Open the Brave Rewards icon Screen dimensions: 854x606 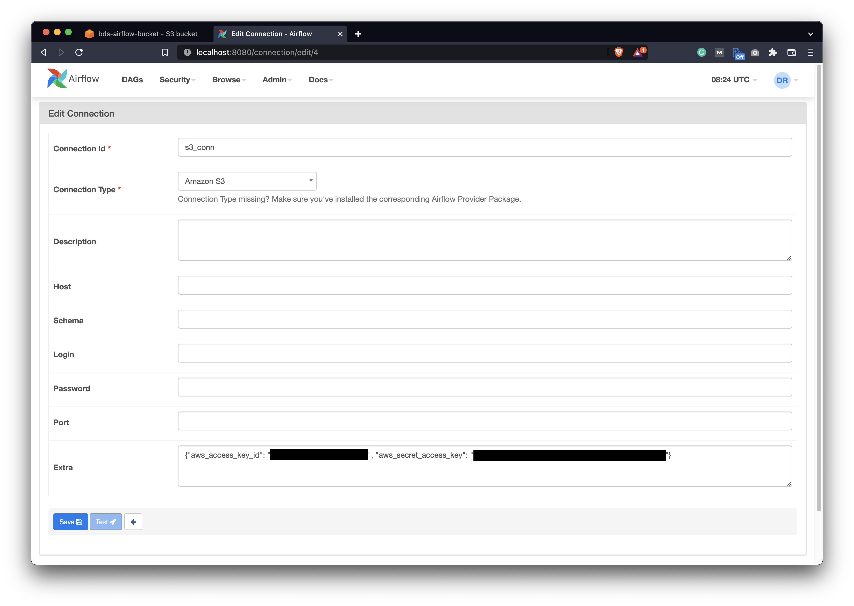(638, 52)
